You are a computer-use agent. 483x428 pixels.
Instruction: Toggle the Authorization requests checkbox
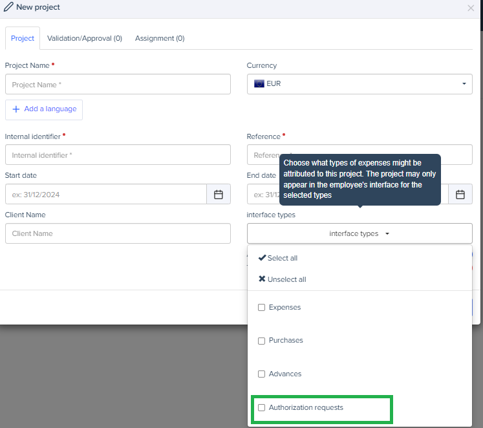pyautogui.click(x=262, y=408)
